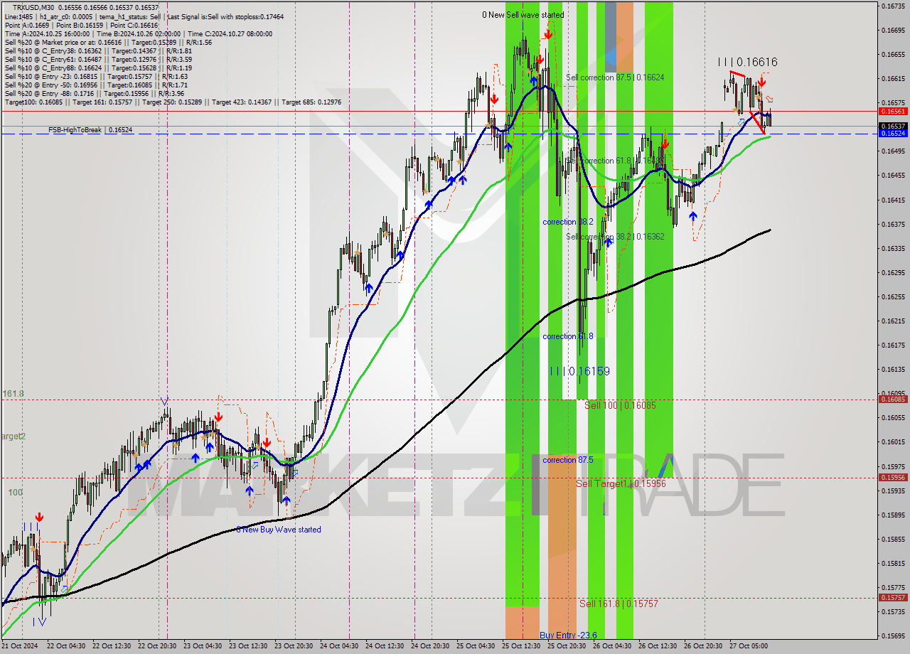Image resolution: width=910 pixels, height=654 pixels.
Task: Click the red 0.15956 price tag on the axis
Action: [893, 478]
